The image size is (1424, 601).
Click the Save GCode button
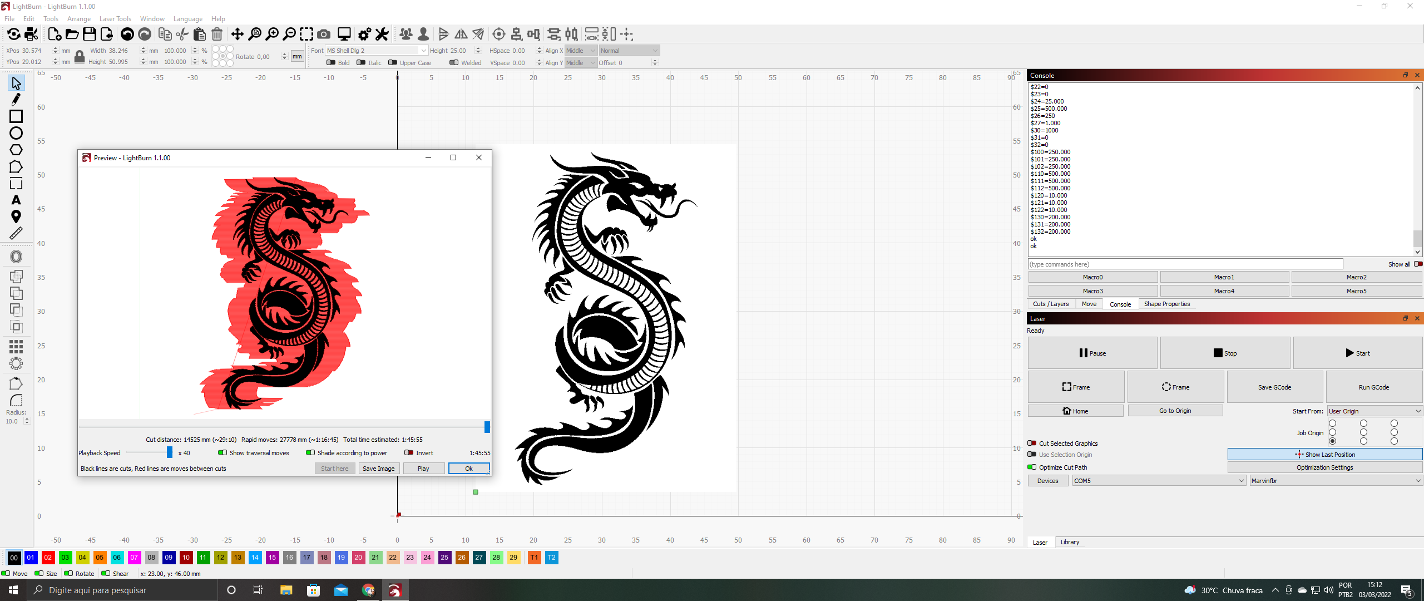point(1274,387)
